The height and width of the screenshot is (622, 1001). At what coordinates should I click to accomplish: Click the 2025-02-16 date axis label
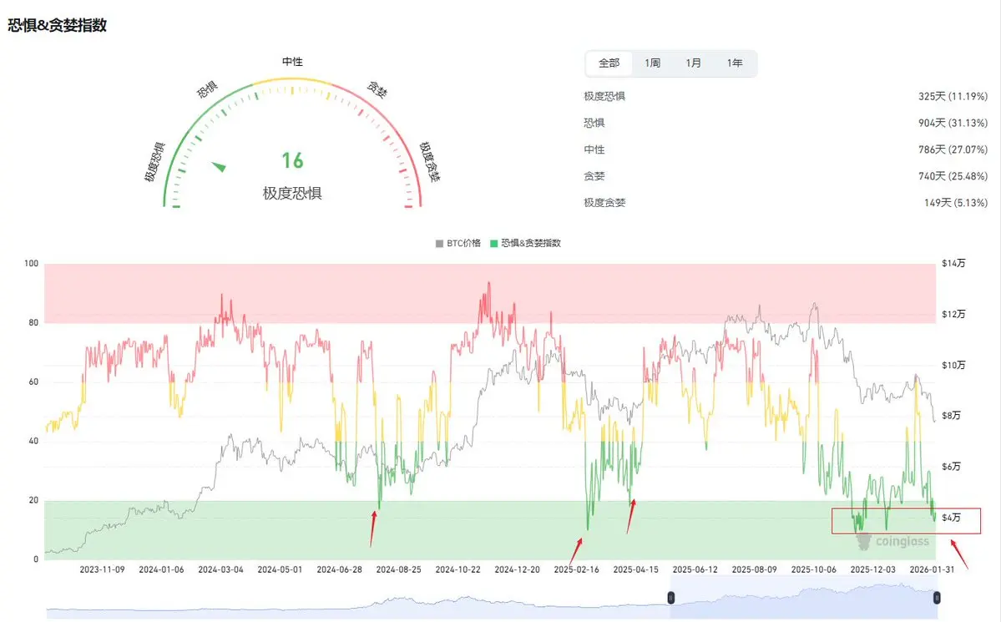[x=576, y=569]
